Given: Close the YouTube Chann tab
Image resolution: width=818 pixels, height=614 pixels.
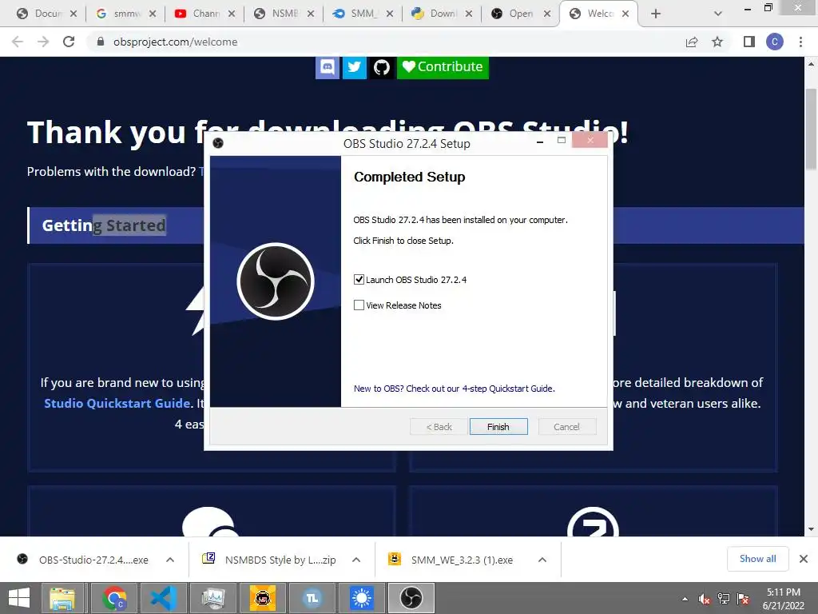Looking at the screenshot, I should [x=232, y=14].
